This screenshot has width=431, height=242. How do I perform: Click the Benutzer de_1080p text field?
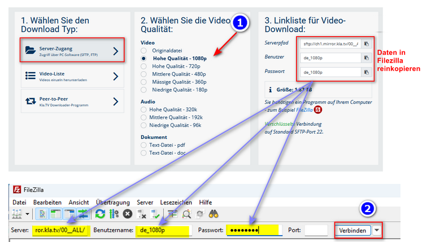(330, 58)
